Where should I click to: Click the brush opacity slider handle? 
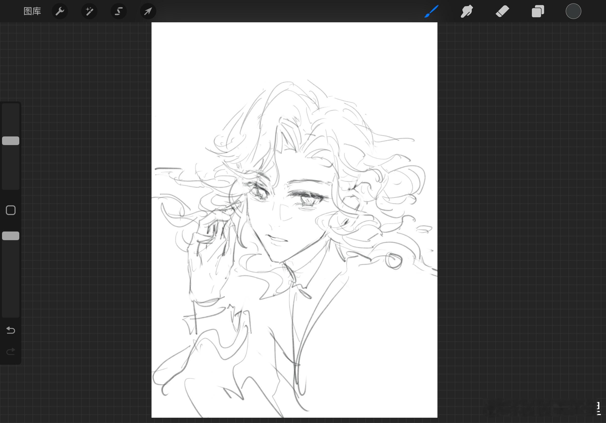point(11,236)
